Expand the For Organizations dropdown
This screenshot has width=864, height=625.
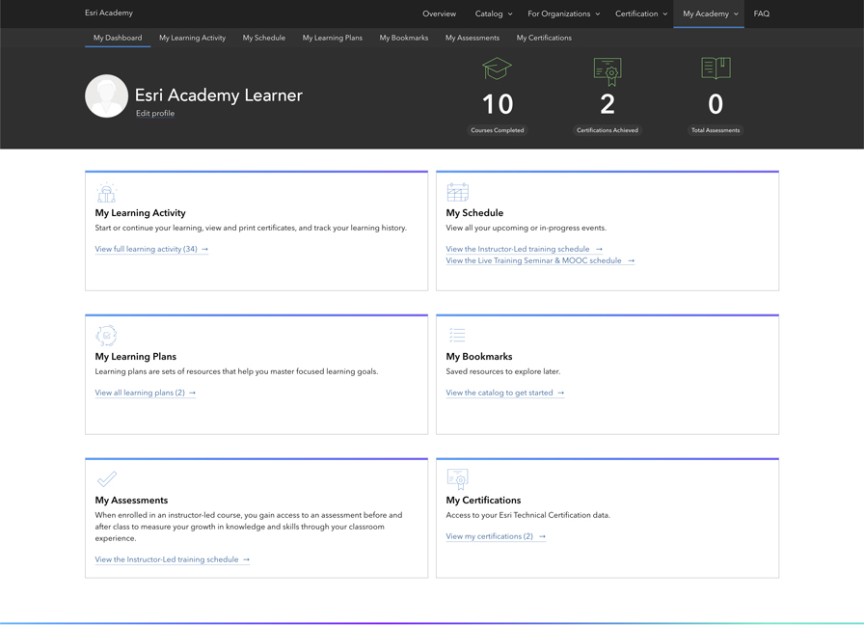pyautogui.click(x=564, y=14)
